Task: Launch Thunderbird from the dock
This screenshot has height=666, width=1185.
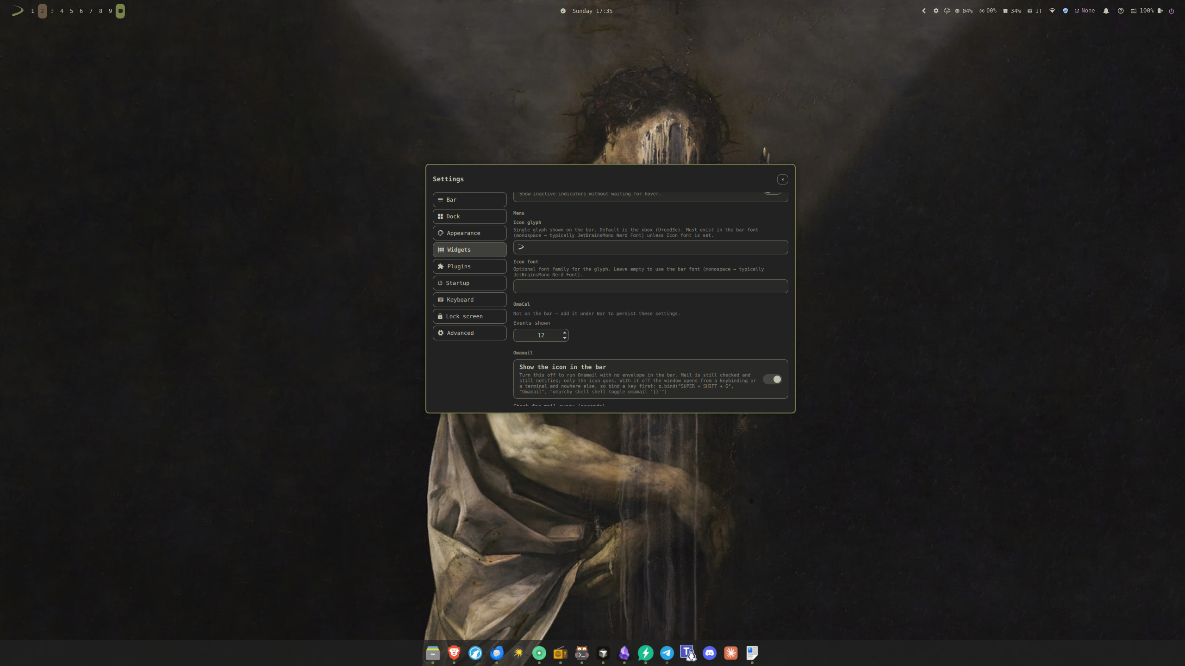Action: coord(496,653)
